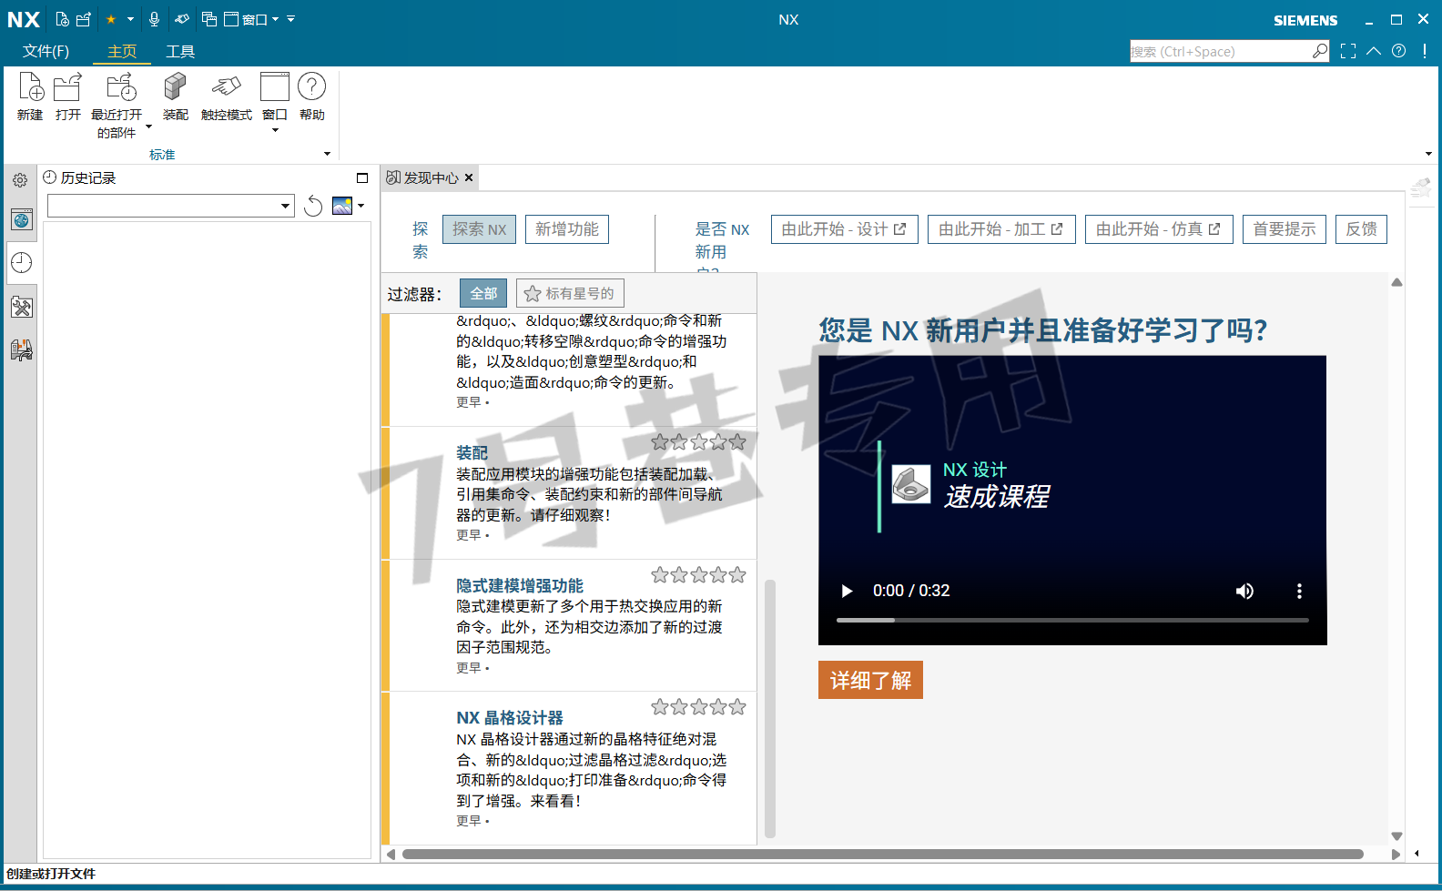Image resolution: width=1442 pixels, height=891 pixels.
Task: Click the switch window icon in title bar
Action: point(209,19)
